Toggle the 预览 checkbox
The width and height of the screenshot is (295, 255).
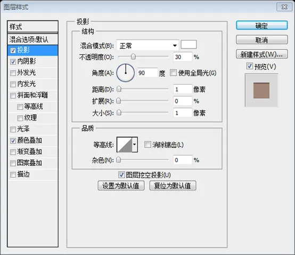[249, 66]
